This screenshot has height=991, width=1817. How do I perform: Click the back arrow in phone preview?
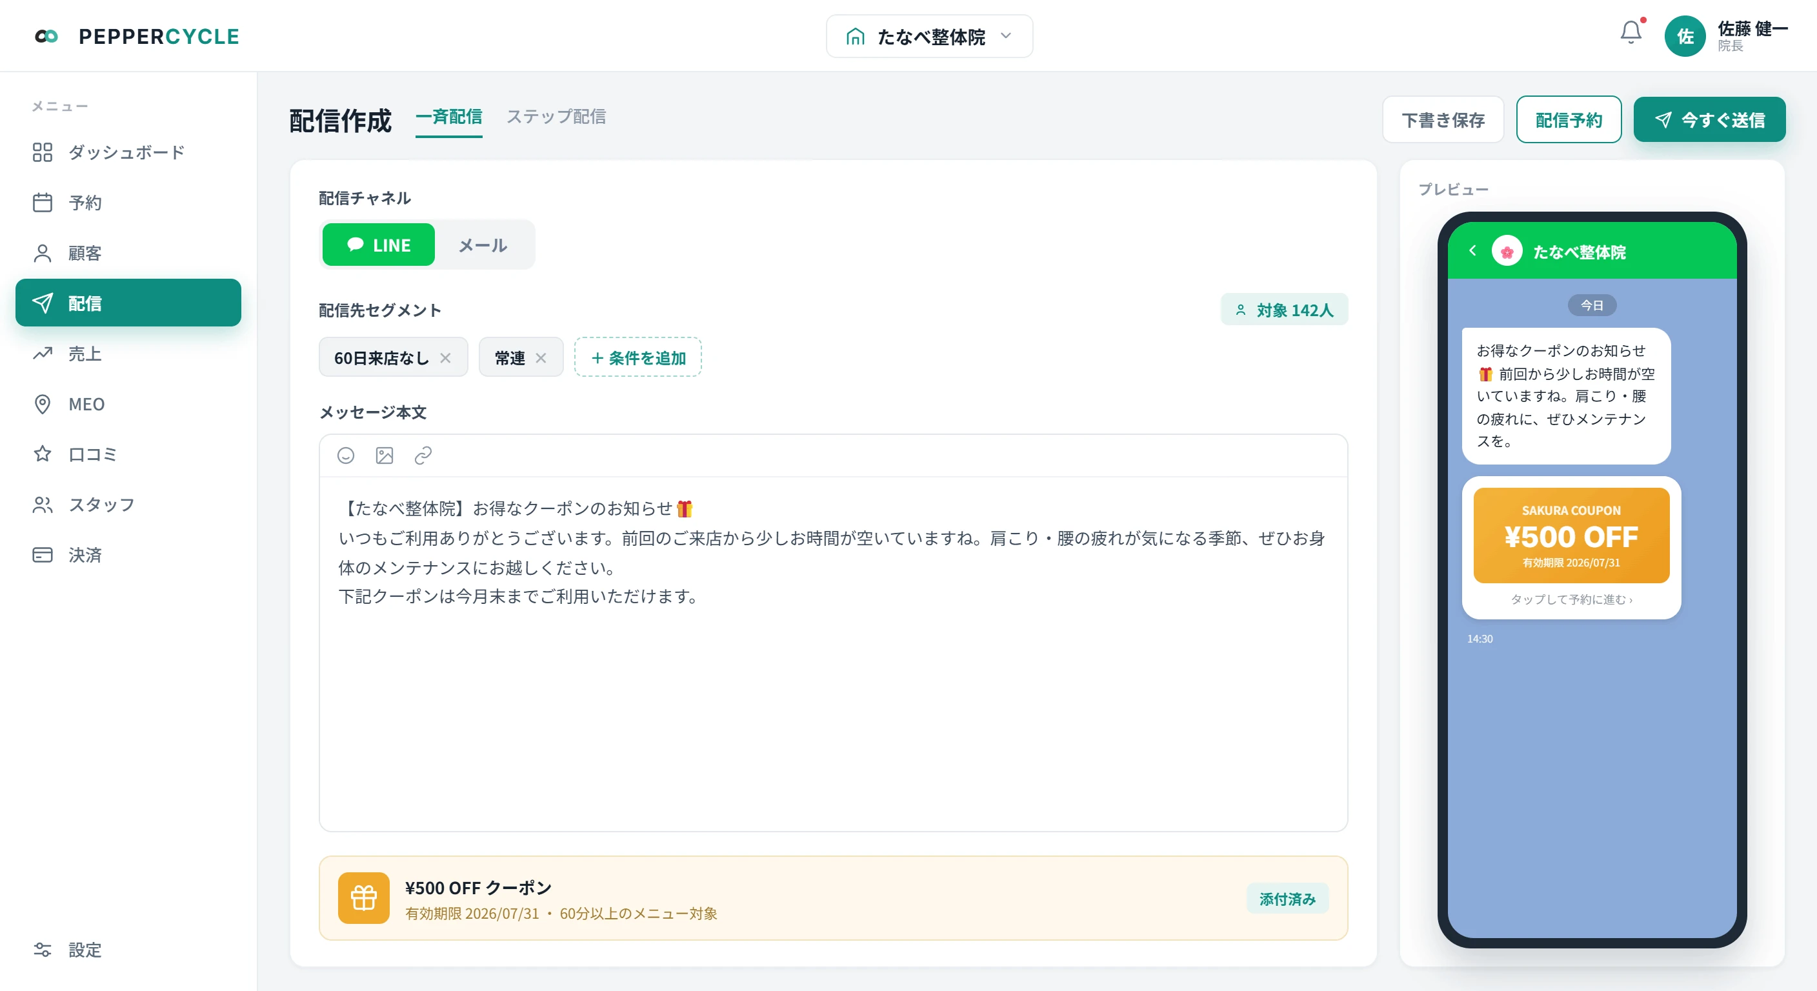click(x=1473, y=250)
